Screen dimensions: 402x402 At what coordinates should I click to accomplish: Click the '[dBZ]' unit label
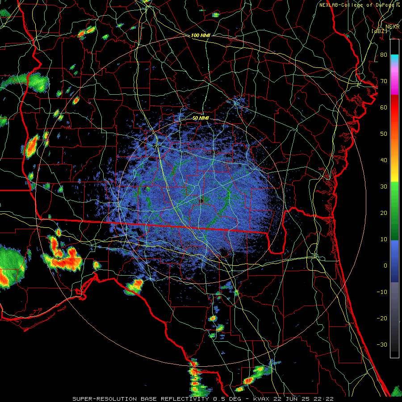click(x=380, y=31)
